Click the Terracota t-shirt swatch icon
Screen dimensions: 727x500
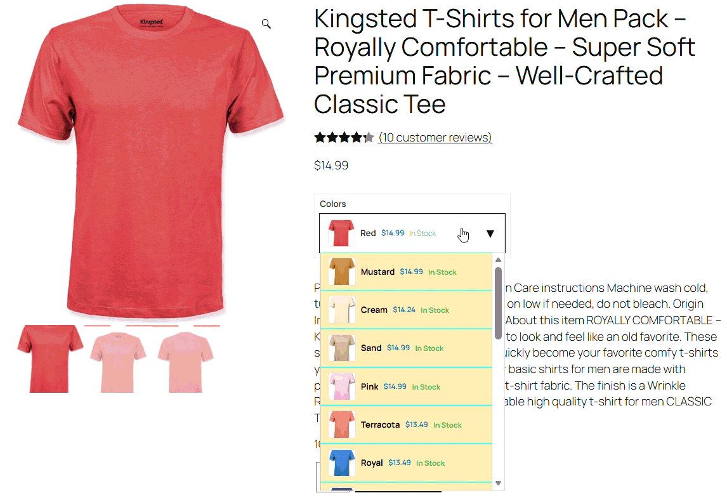click(342, 424)
